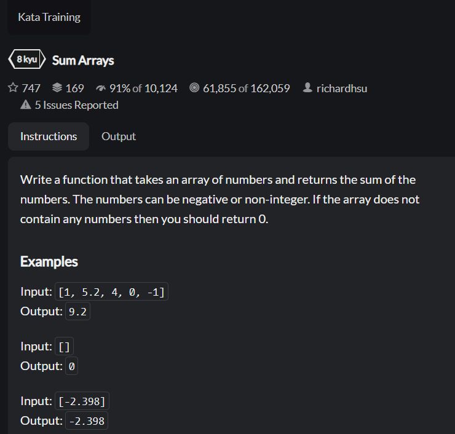
Task: Click the author person icon
Action: 307,88
